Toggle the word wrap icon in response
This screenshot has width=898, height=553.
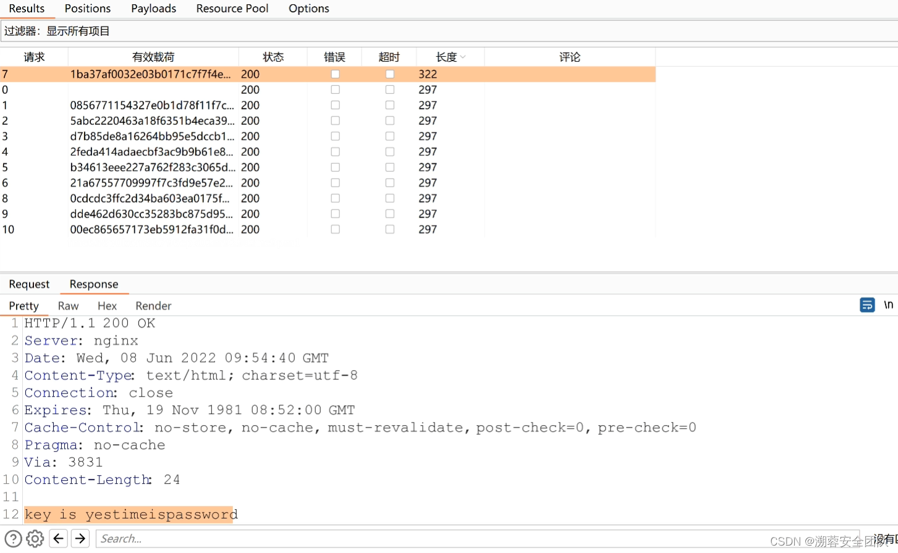point(867,305)
